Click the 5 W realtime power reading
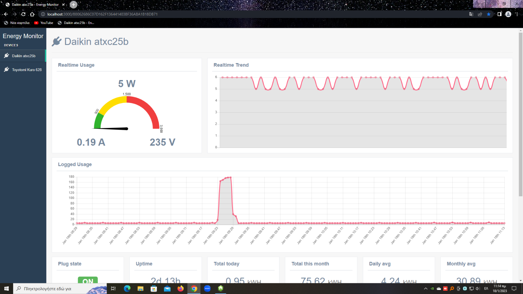This screenshot has height=294, width=523. (x=127, y=84)
